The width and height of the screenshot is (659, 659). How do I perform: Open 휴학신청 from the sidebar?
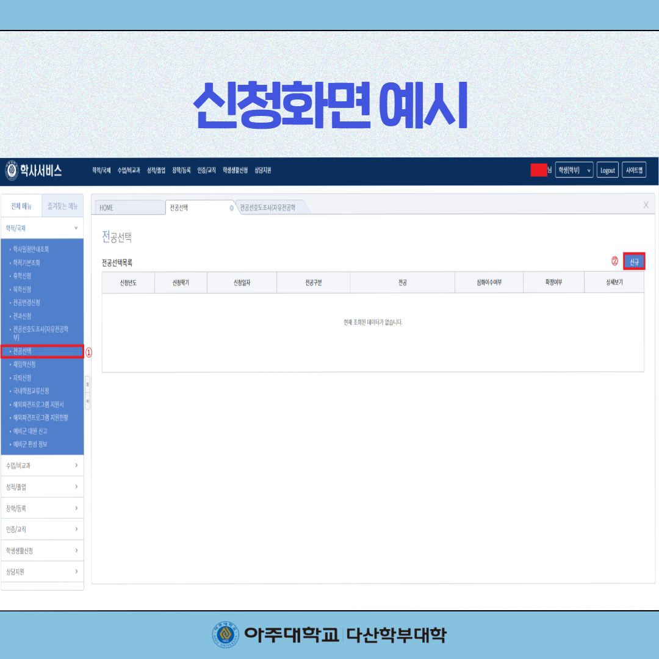(x=22, y=276)
